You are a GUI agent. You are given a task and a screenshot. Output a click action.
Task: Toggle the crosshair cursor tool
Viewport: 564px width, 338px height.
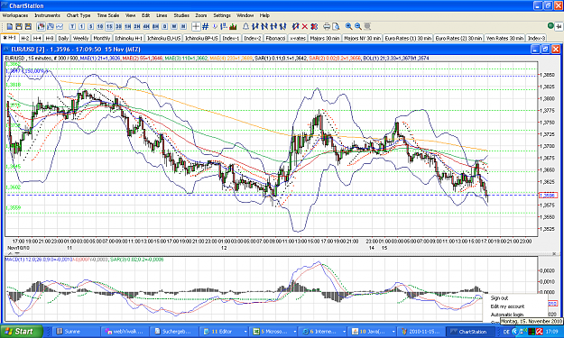[x=196, y=26]
